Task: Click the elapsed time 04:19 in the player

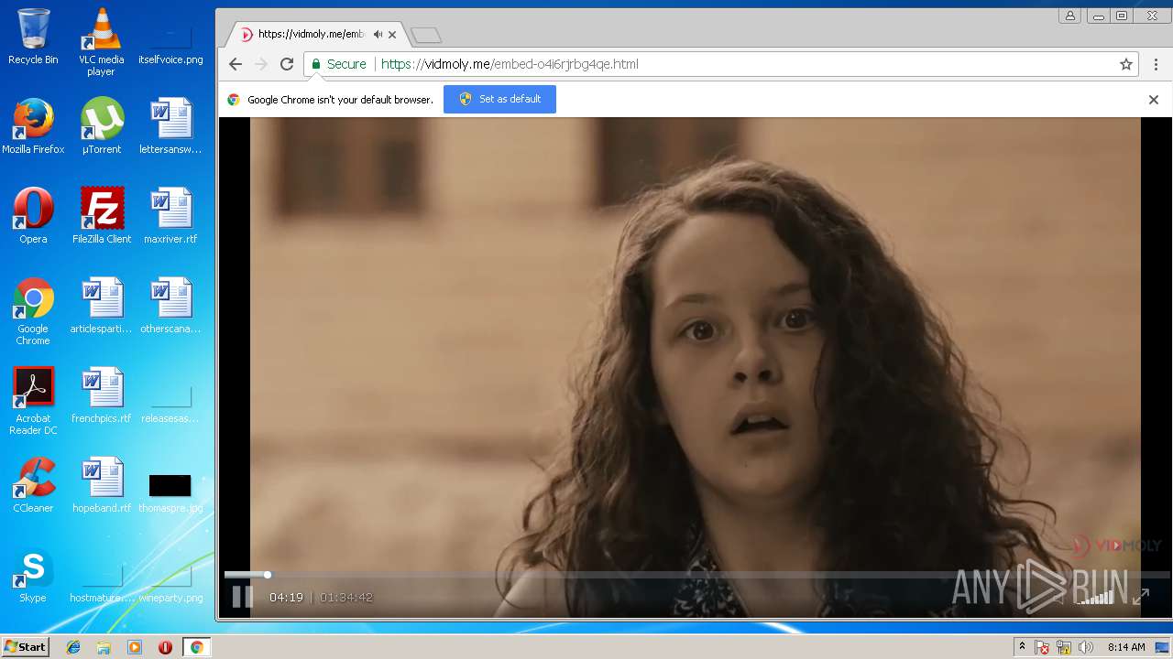Action: pyautogui.click(x=286, y=597)
